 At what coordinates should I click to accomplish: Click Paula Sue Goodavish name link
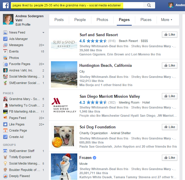click(96, 147)
